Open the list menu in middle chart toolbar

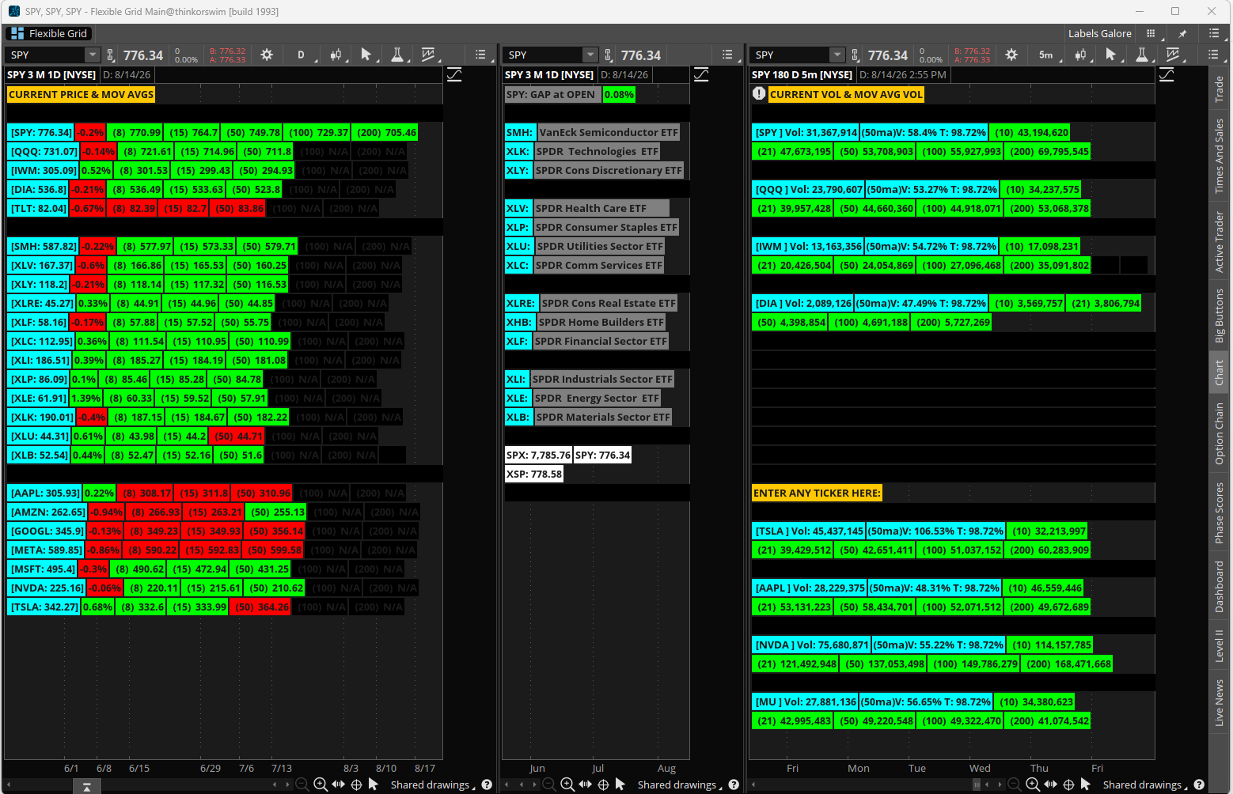click(x=727, y=55)
